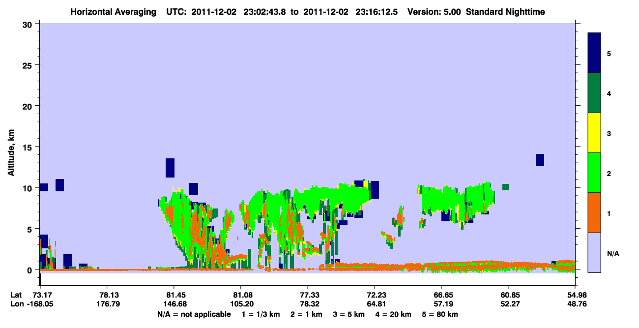Click the navy blue color band labeled 5
639x328 pixels.
point(594,53)
